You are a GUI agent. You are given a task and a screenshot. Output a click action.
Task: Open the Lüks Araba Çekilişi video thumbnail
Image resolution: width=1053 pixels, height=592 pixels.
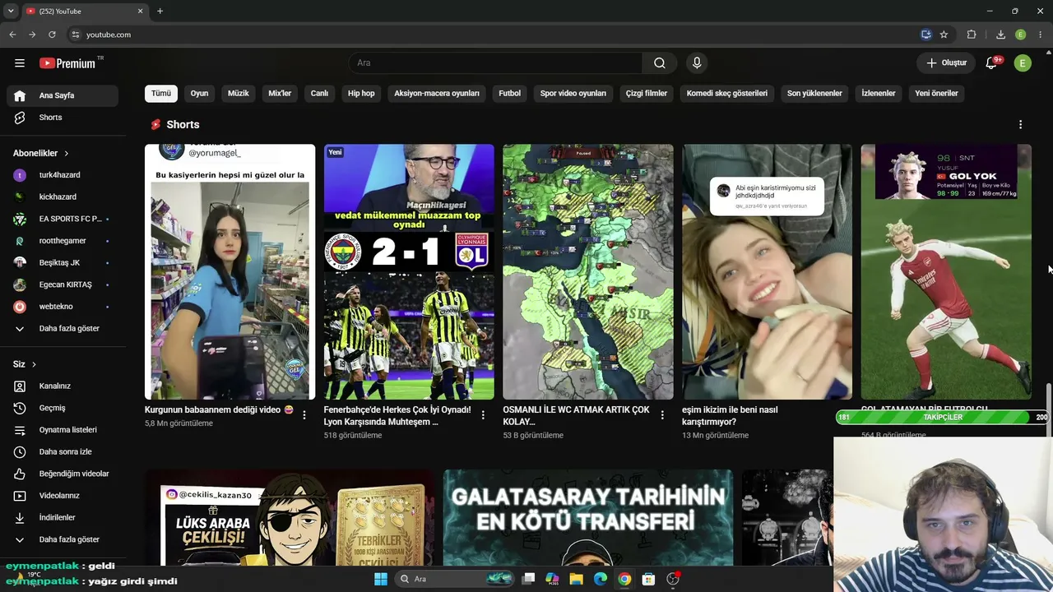click(290, 518)
